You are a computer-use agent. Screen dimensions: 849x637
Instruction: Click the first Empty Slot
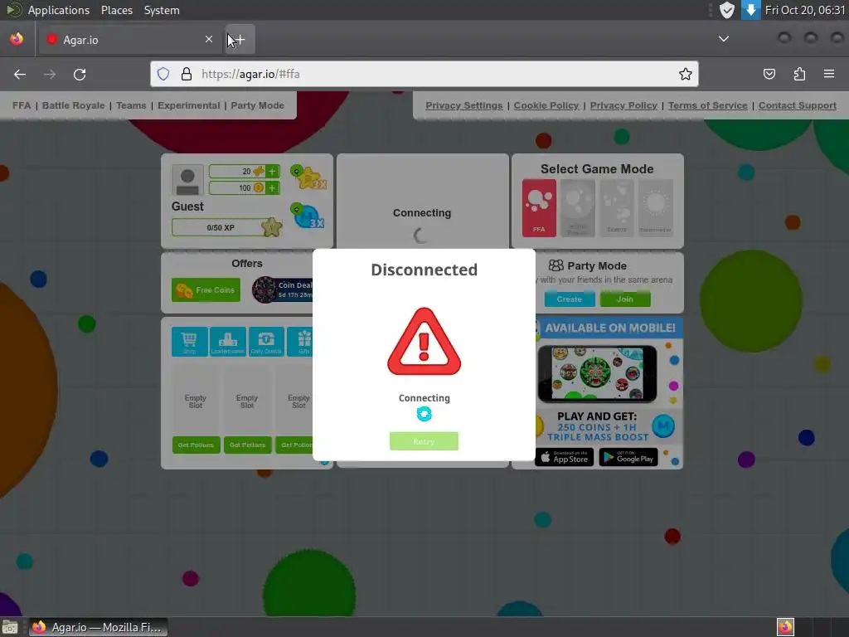(196, 401)
